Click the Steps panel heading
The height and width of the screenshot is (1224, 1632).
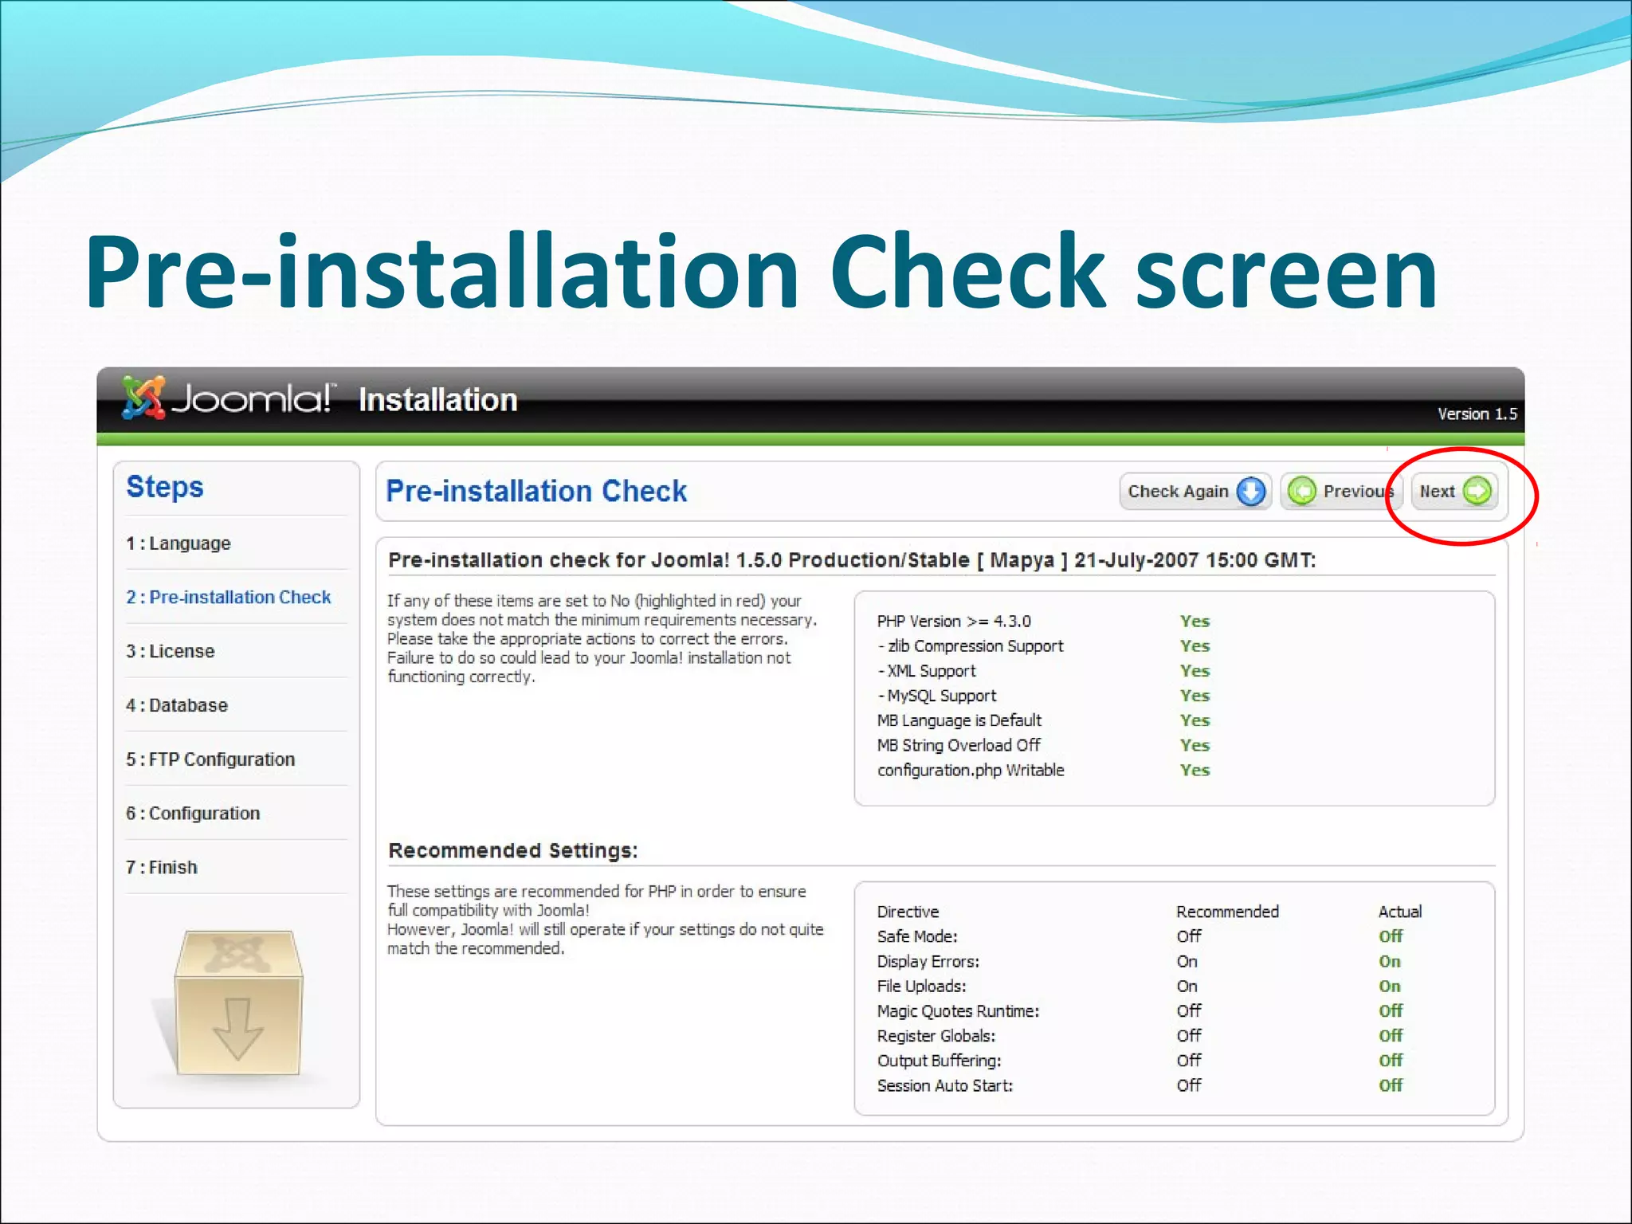(165, 487)
